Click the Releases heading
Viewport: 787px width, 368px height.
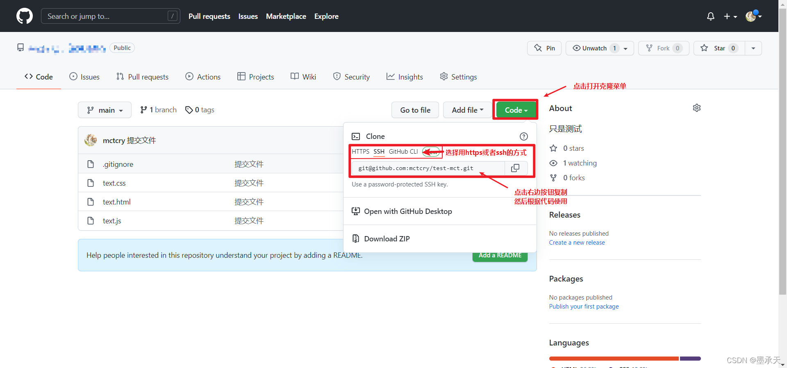565,215
